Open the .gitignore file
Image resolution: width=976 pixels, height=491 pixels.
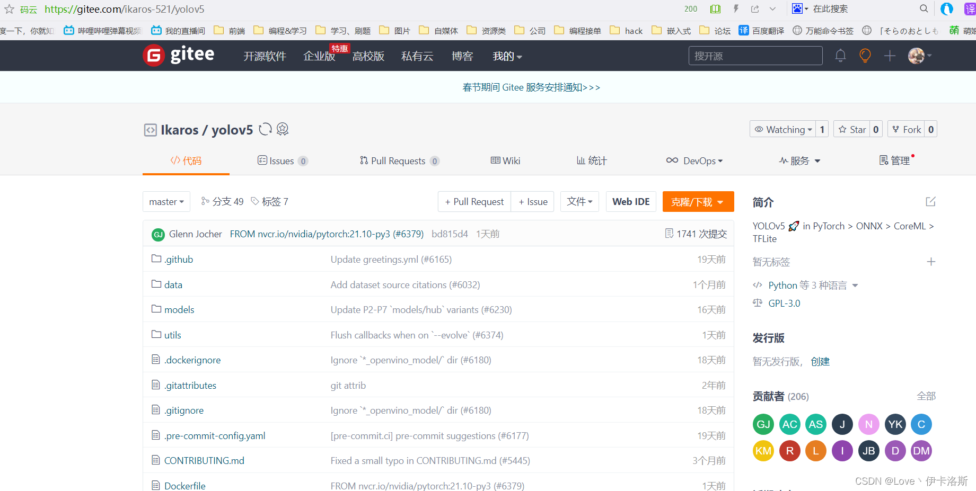(x=183, y=410)
